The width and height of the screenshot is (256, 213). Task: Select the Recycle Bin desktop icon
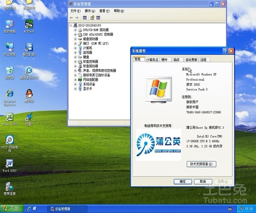(x=10, y=73)
